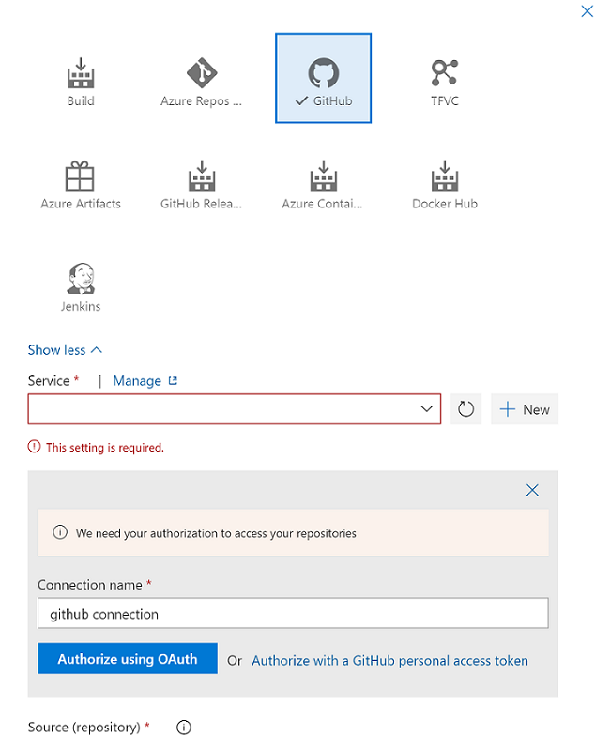The height and width of the screenshot is (751, 595).
Task: Select the Build source type icon
Action: (x=81, y=82)
